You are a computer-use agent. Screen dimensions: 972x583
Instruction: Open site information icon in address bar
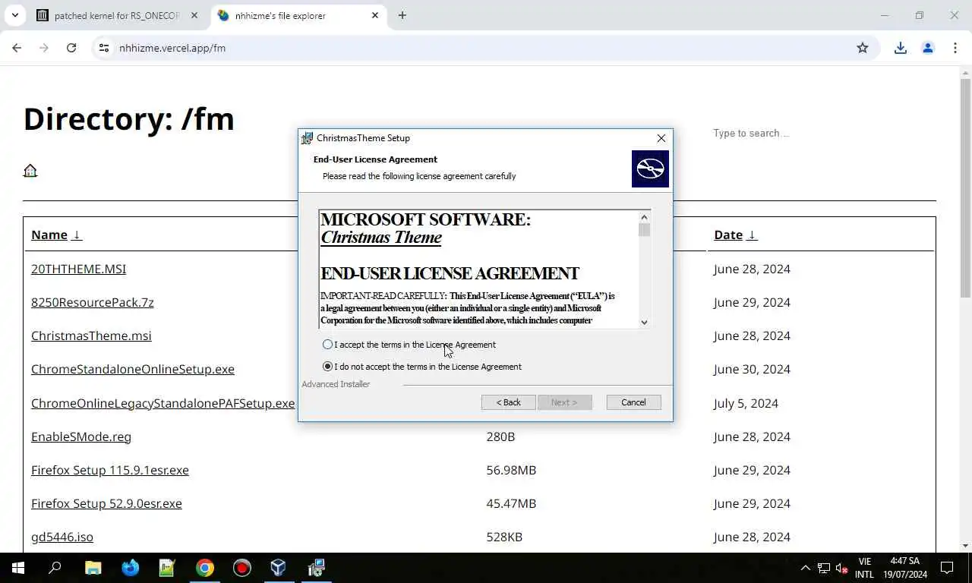[x=104, y=48]
